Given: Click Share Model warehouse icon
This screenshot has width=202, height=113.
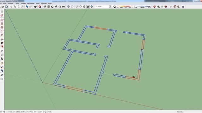Looking at the screenshot, I should (158, 7).
